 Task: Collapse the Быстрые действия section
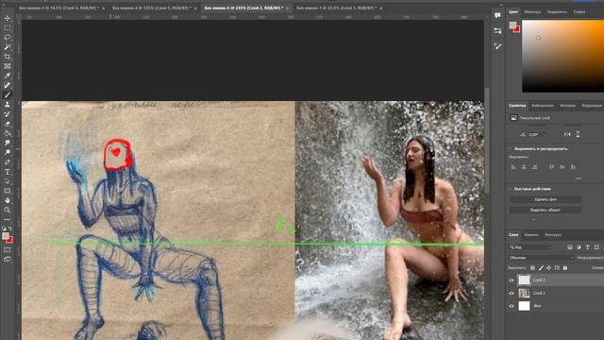[x=510, y=189]
